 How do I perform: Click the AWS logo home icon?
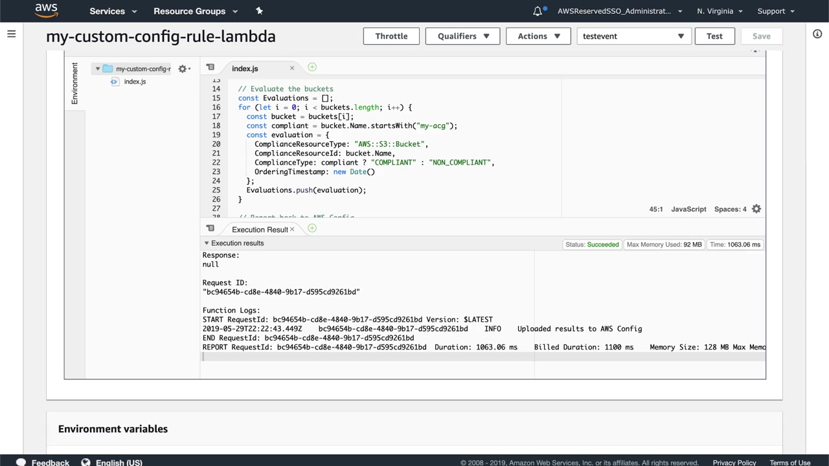46,10
